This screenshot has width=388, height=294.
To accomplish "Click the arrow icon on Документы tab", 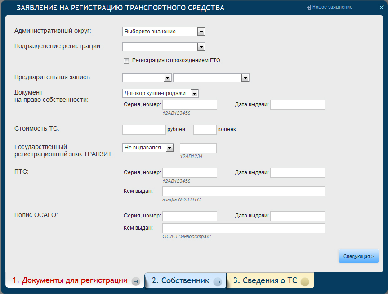I will (x=135, y=281).
